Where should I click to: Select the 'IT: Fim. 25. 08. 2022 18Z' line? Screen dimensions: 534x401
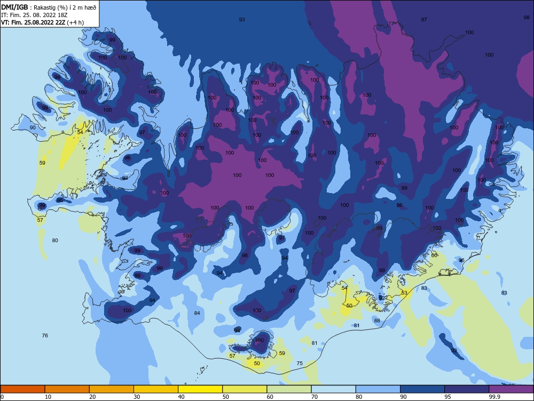(x=34, y=15)
